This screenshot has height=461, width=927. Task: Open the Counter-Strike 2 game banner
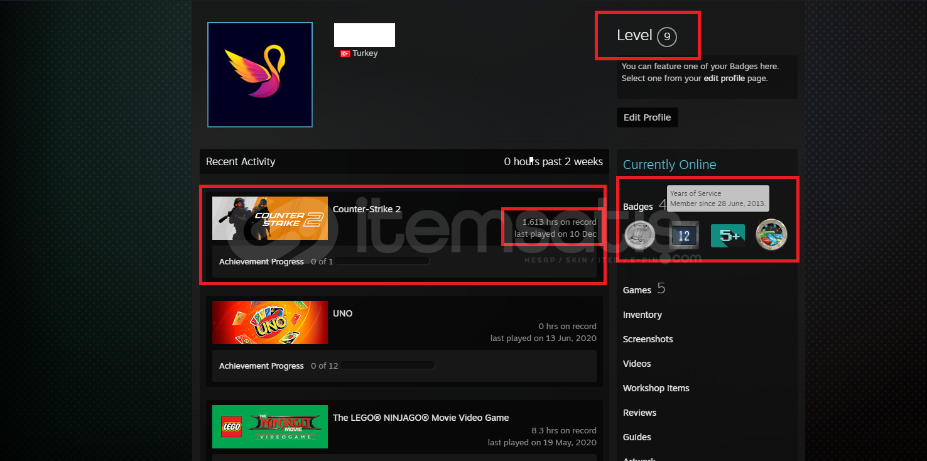click(270, 218)
